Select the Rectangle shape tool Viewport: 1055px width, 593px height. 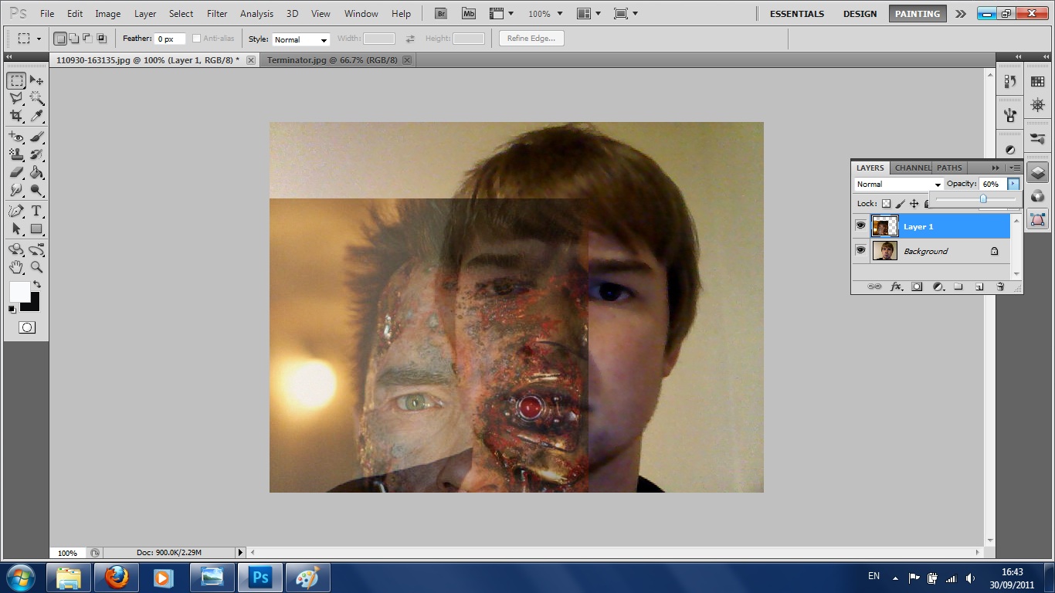coord(36,229)
